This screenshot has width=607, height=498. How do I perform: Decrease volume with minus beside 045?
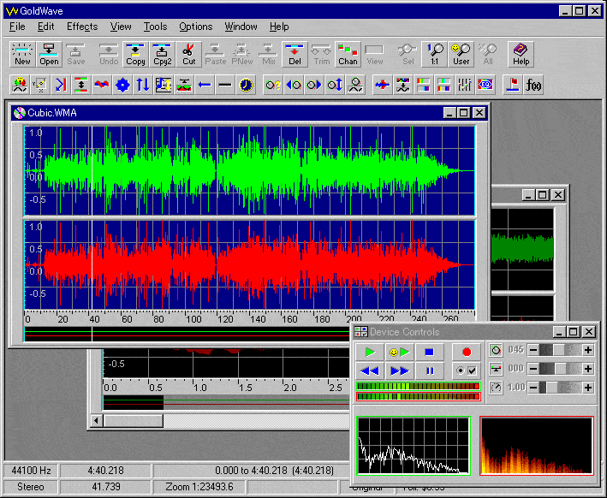tap(533, 350)
